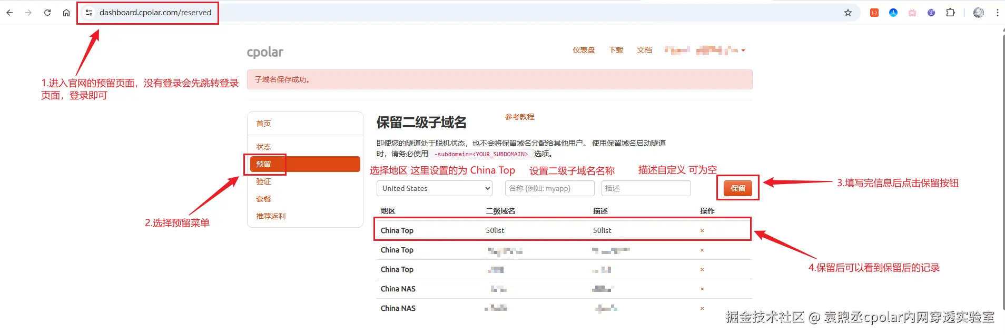Click the 二级域名 column header
The height and width of the screenshot is (335, 1005).
coord(500,211)
